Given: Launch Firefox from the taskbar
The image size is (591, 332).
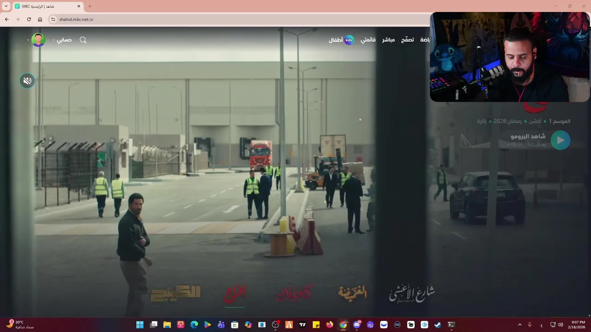Looking at the screenshot, I should 330,325.
